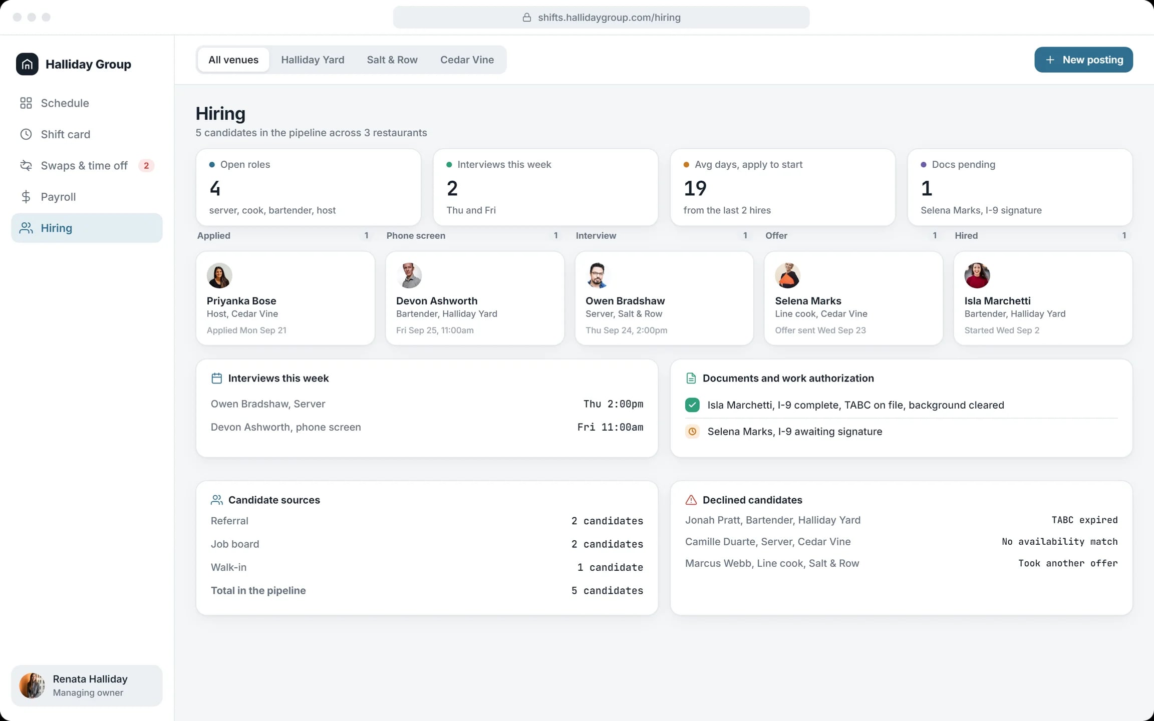Image resolution: width=1154 pixels, height=721 pixels.
Task: Select the Hiring people icon in sidebar
Action: pos(26,228)
